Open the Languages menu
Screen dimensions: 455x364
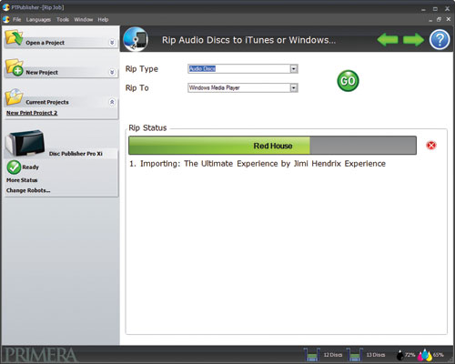[38, 19]
